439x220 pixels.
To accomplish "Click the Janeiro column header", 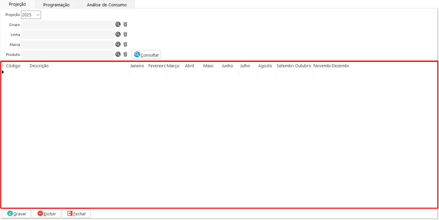I will (x=137, y=66).
